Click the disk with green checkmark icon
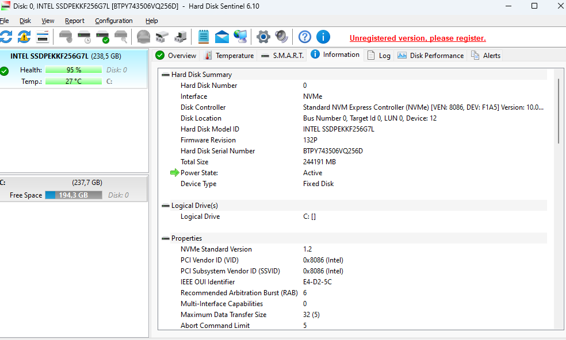The height and width of the screenshot is (340, 566). (x=102, y=37)
